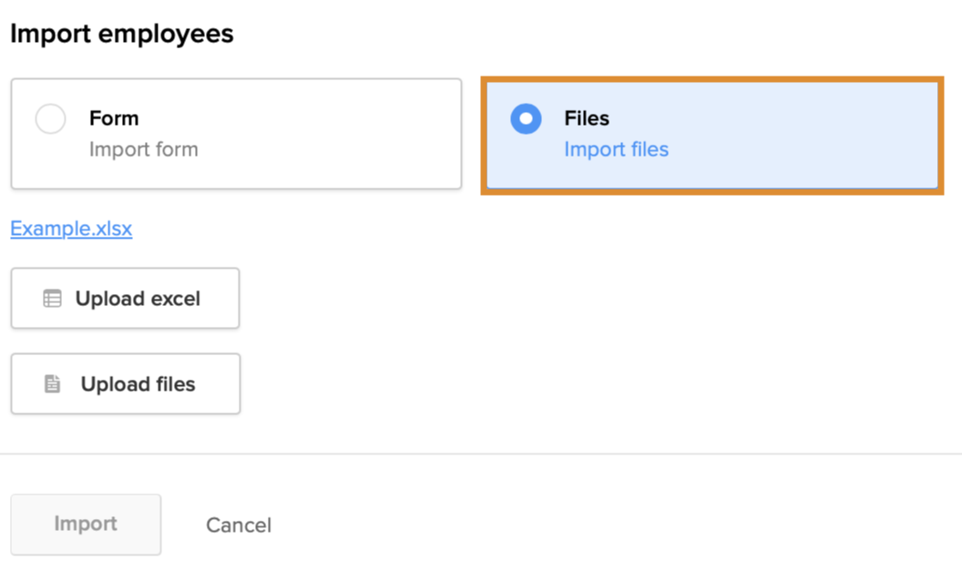962x570 pixels.
Task: Select the Files radio button
Action: 526,119
